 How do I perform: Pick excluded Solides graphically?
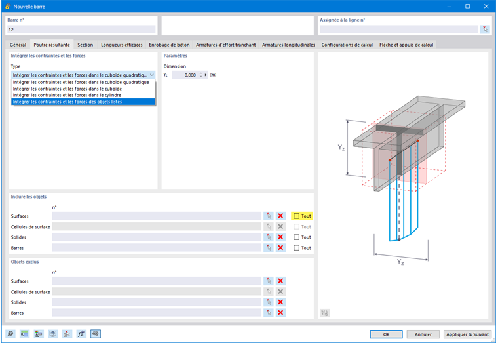coord(269,302)
